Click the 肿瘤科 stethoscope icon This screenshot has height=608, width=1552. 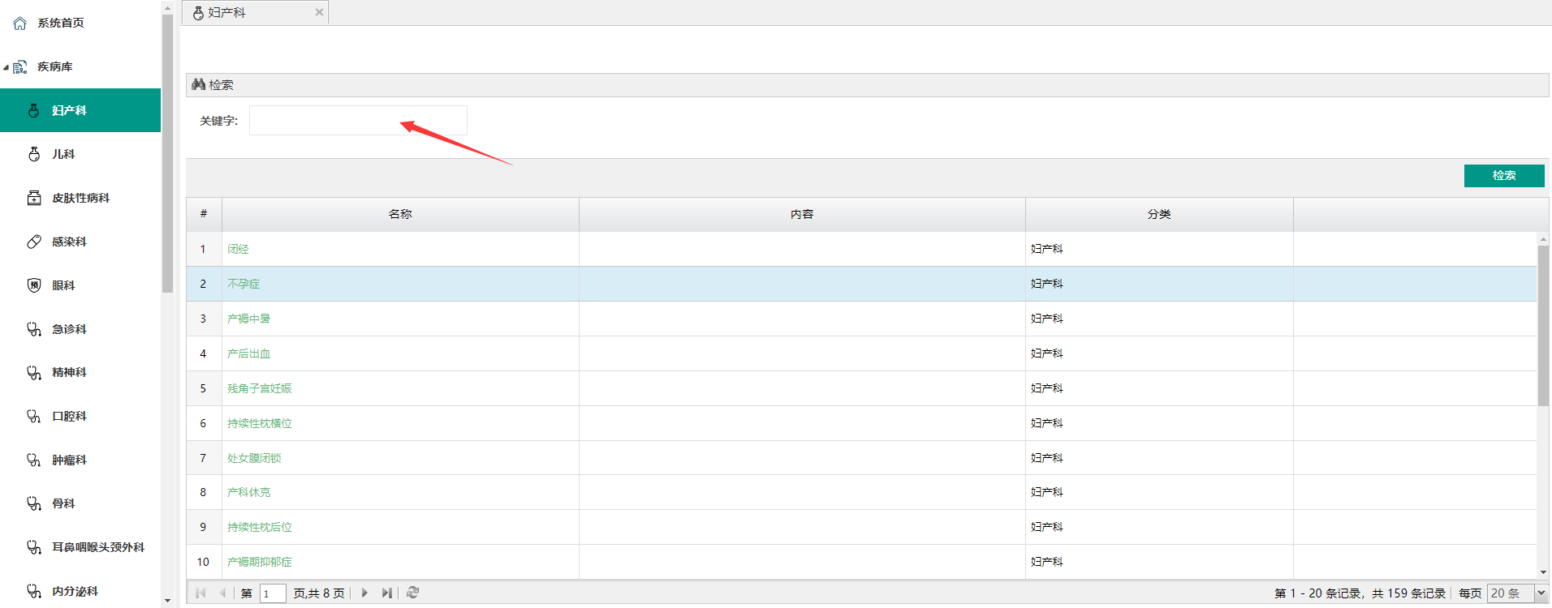pyautogui.click(x=34, y=460)
